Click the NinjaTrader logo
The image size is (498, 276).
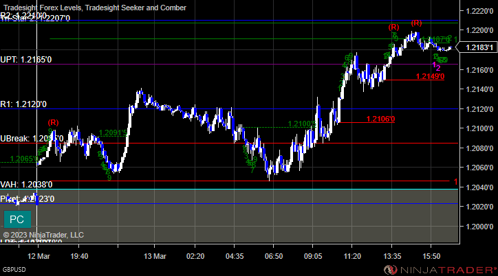tap(440, 270)
